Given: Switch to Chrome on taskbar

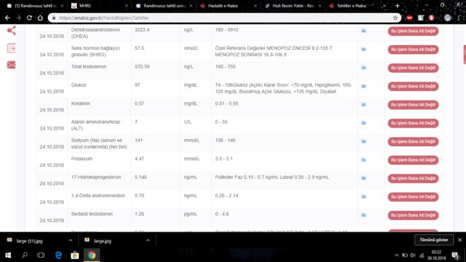Looking at the screenshot, I should (92, 255).
